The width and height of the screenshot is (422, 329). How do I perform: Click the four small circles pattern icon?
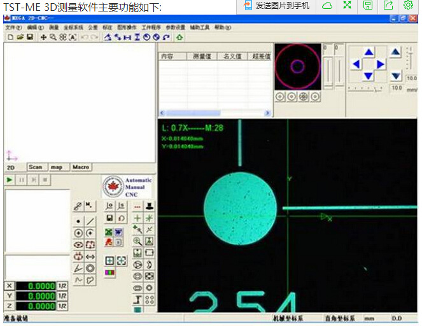(x=150, y=299)
